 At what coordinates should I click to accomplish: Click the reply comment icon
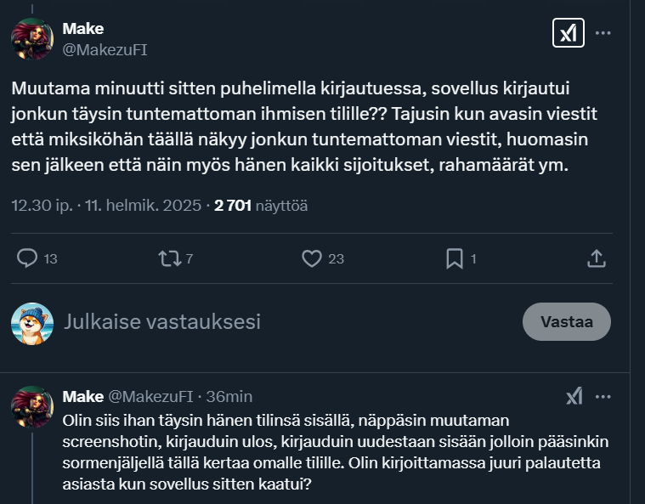[x=27, y=258]
